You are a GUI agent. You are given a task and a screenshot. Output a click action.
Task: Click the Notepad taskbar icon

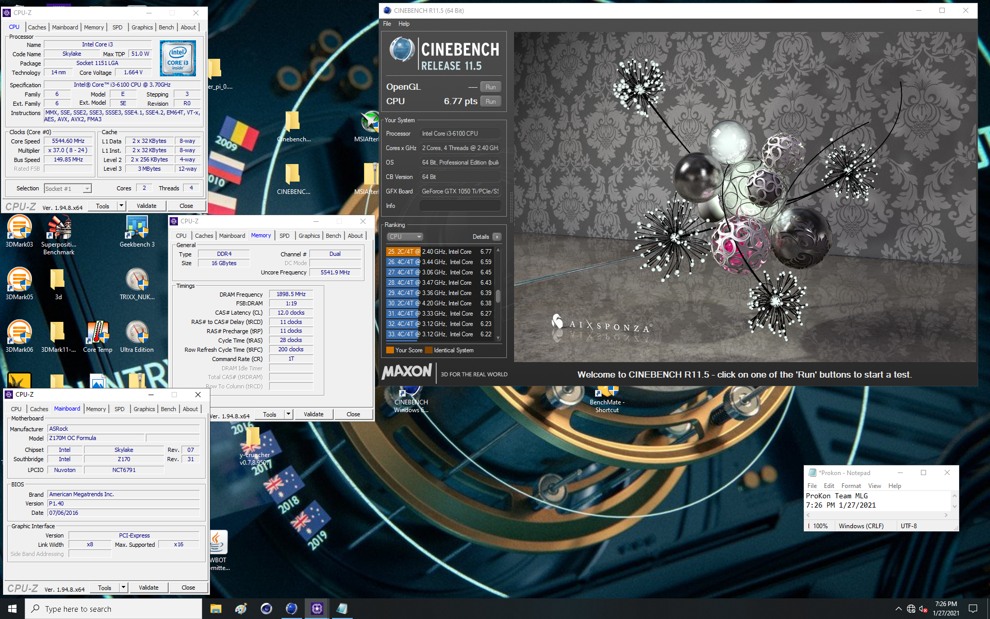(x=342, y=609)
